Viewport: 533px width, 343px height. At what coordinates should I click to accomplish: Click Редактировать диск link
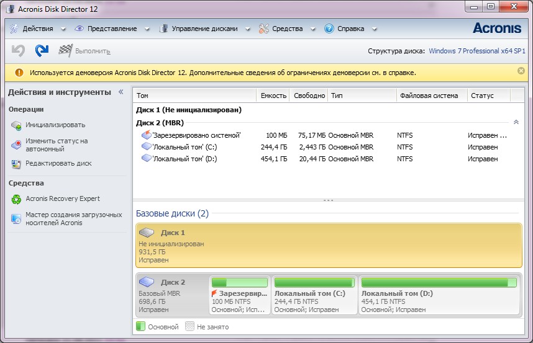pos(59,163)
